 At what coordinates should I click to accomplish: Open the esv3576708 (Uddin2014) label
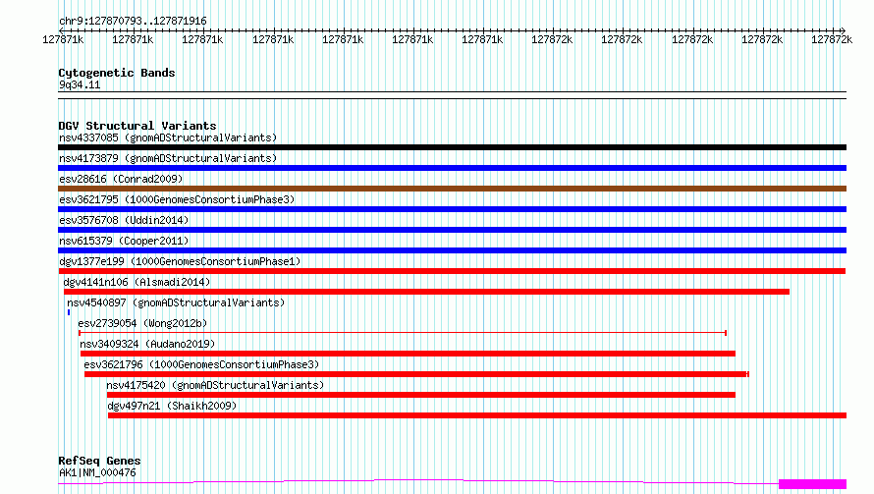(124, 220)
